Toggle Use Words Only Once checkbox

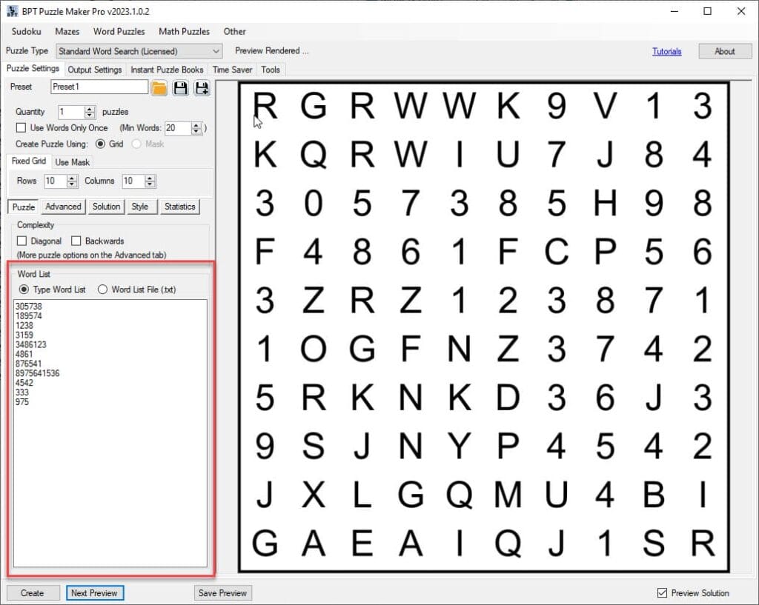[x=21, y=128]
